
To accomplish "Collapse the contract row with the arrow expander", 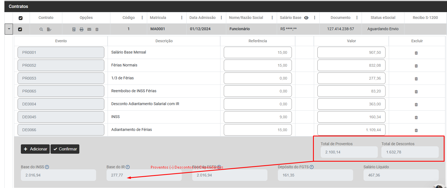I will (x=9, y=29).
